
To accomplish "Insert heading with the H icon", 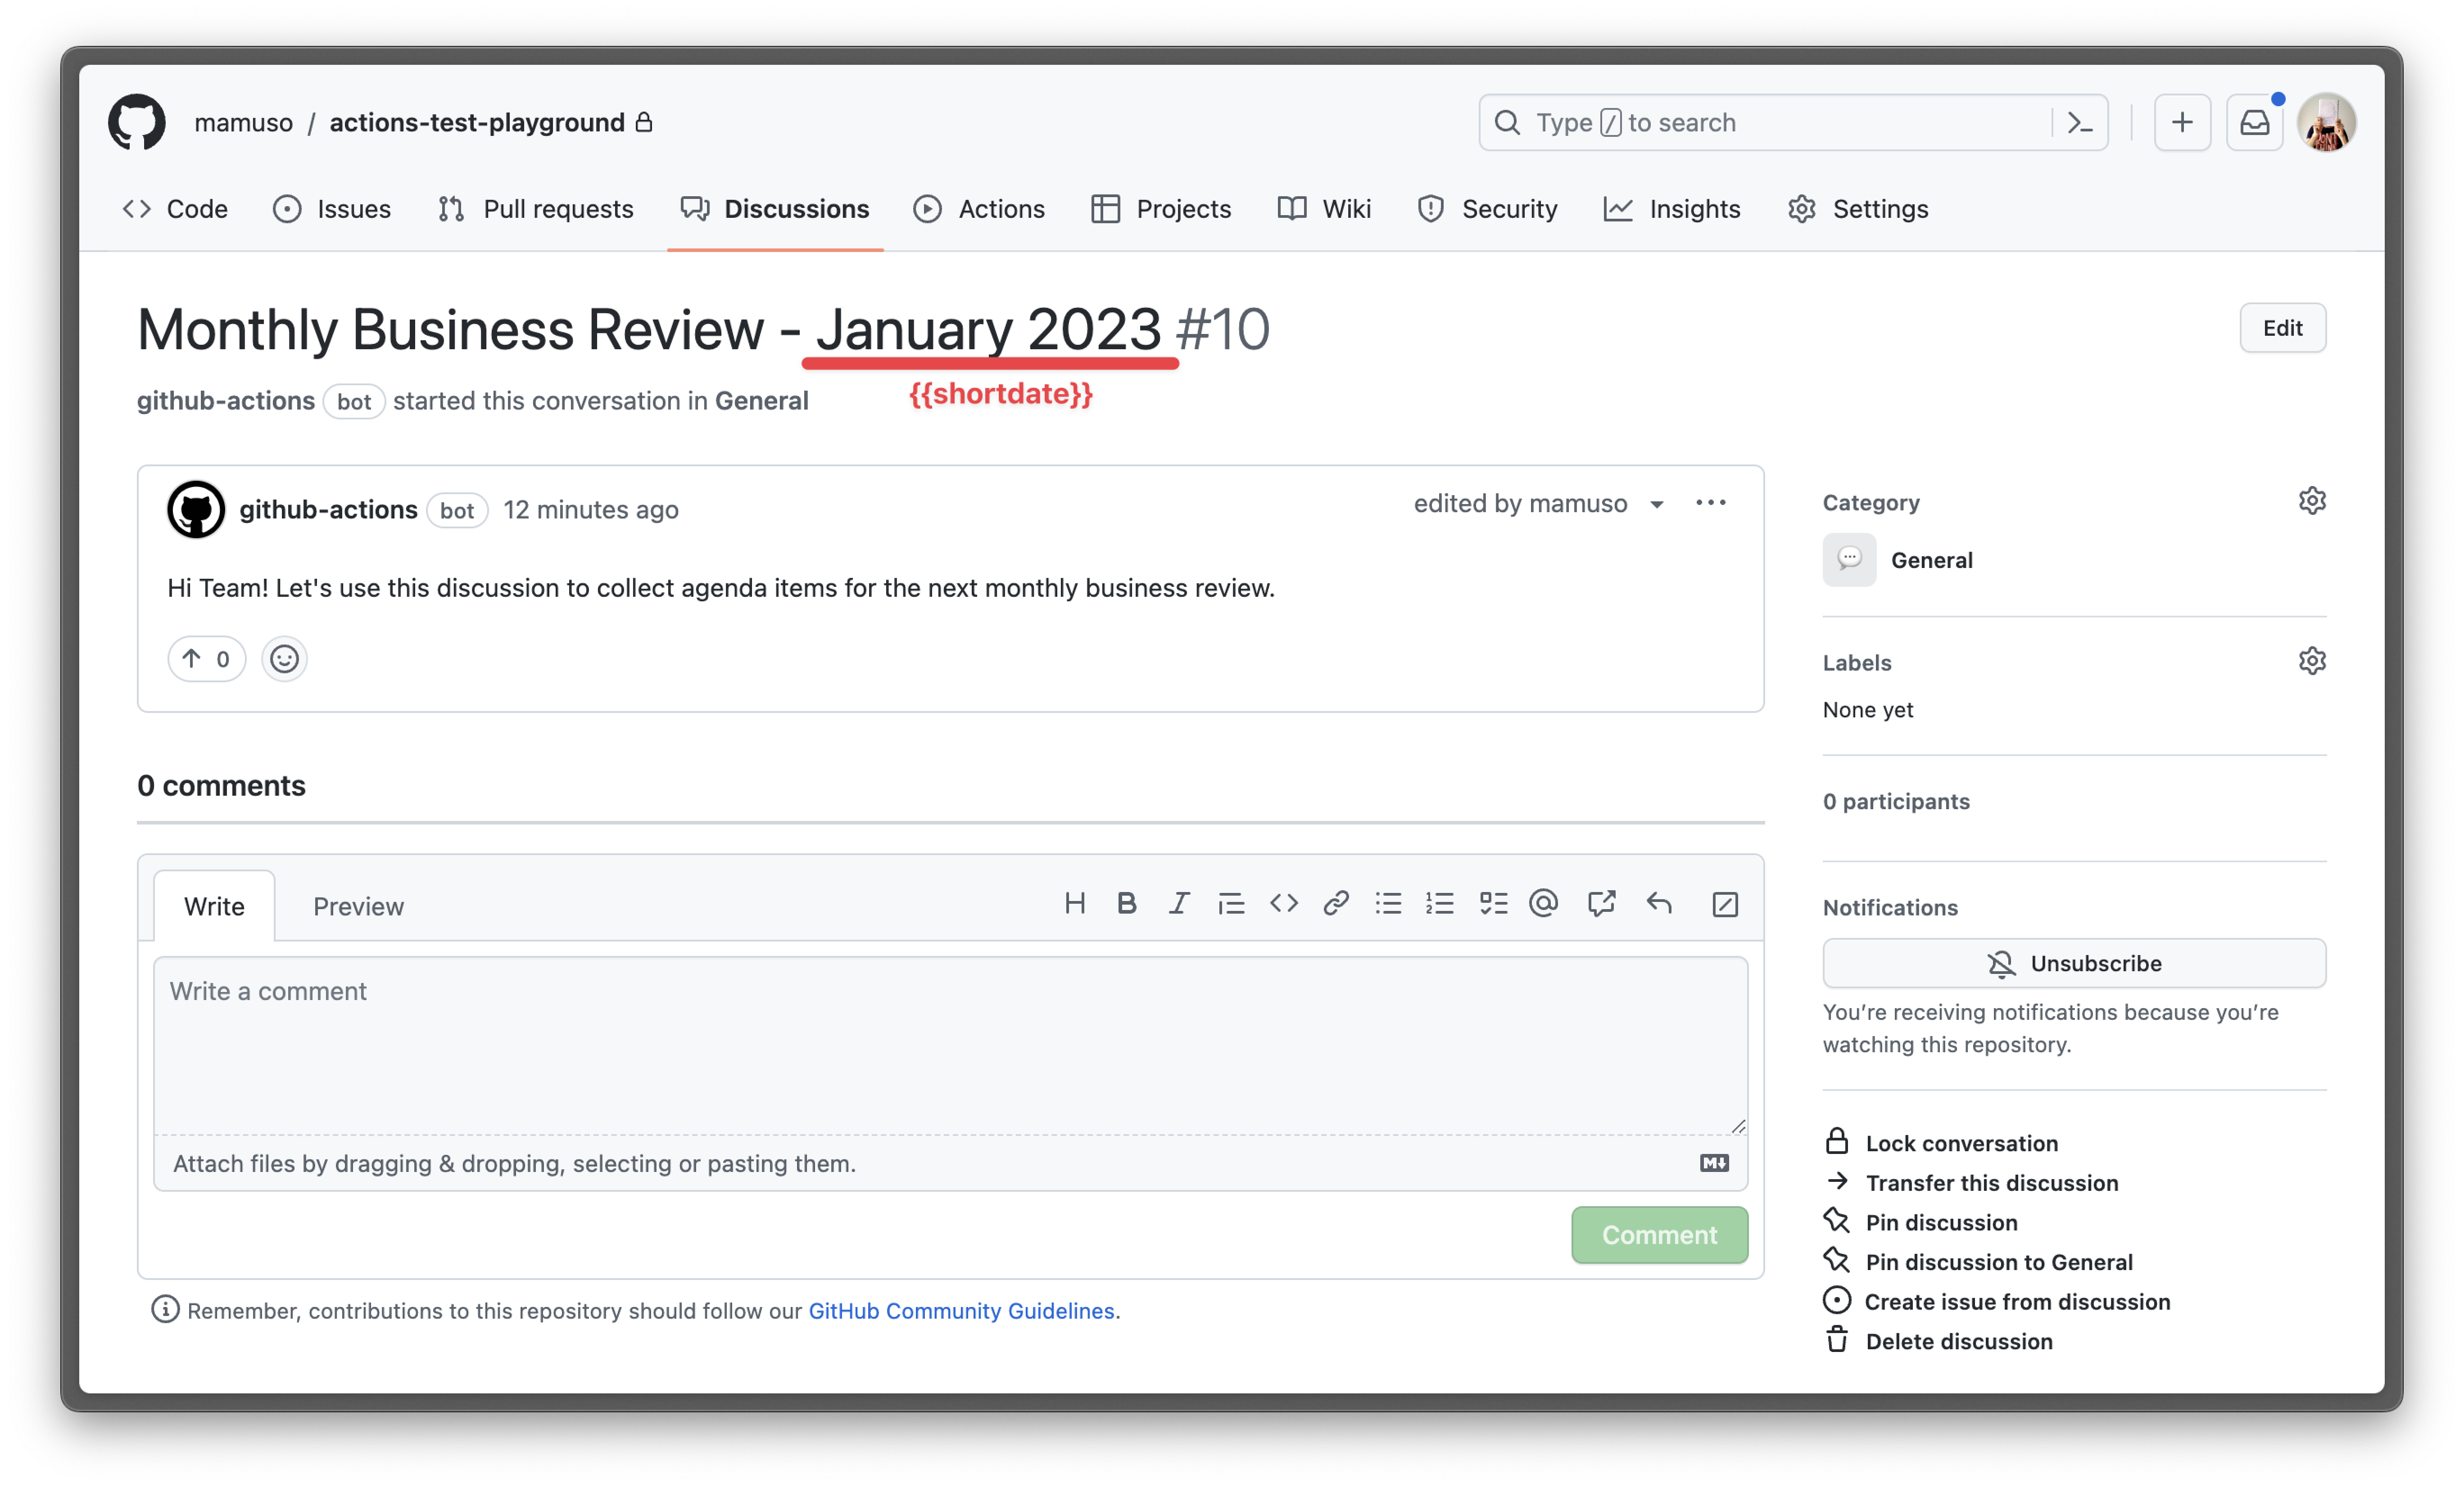I will pos(1075,904).
